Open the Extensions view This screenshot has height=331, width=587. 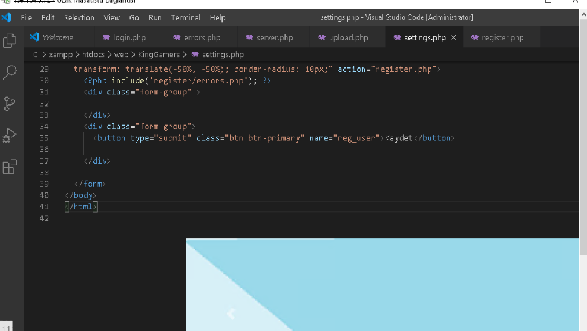(9, 167)
